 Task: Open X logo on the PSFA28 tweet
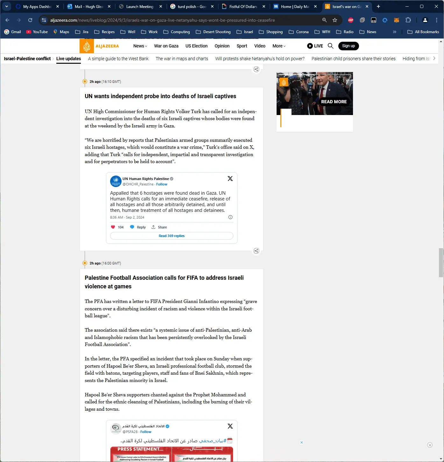(230, 426)
